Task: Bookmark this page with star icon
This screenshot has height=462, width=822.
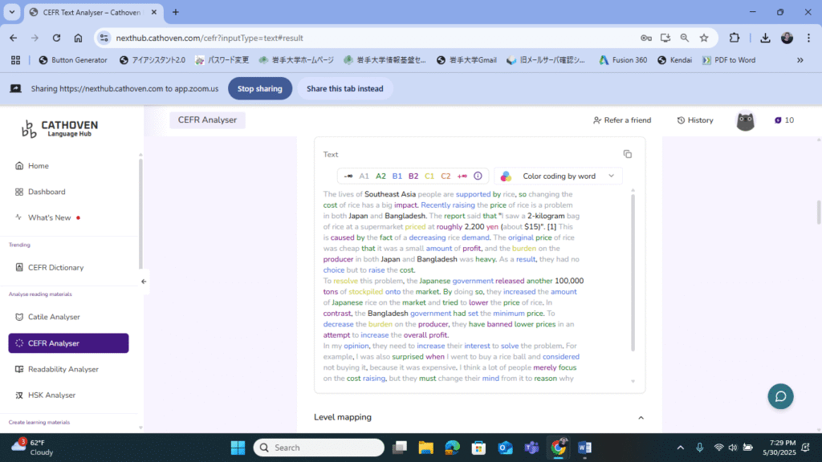Action: point(704,38)
